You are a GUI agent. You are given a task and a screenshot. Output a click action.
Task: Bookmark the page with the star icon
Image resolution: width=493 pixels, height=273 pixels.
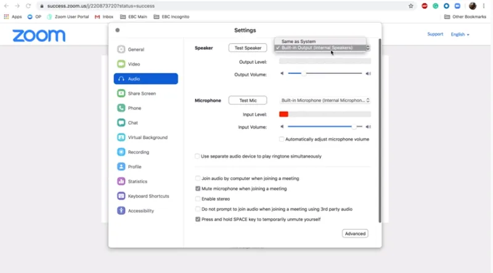pyautogui.click(x=410, y=6)
